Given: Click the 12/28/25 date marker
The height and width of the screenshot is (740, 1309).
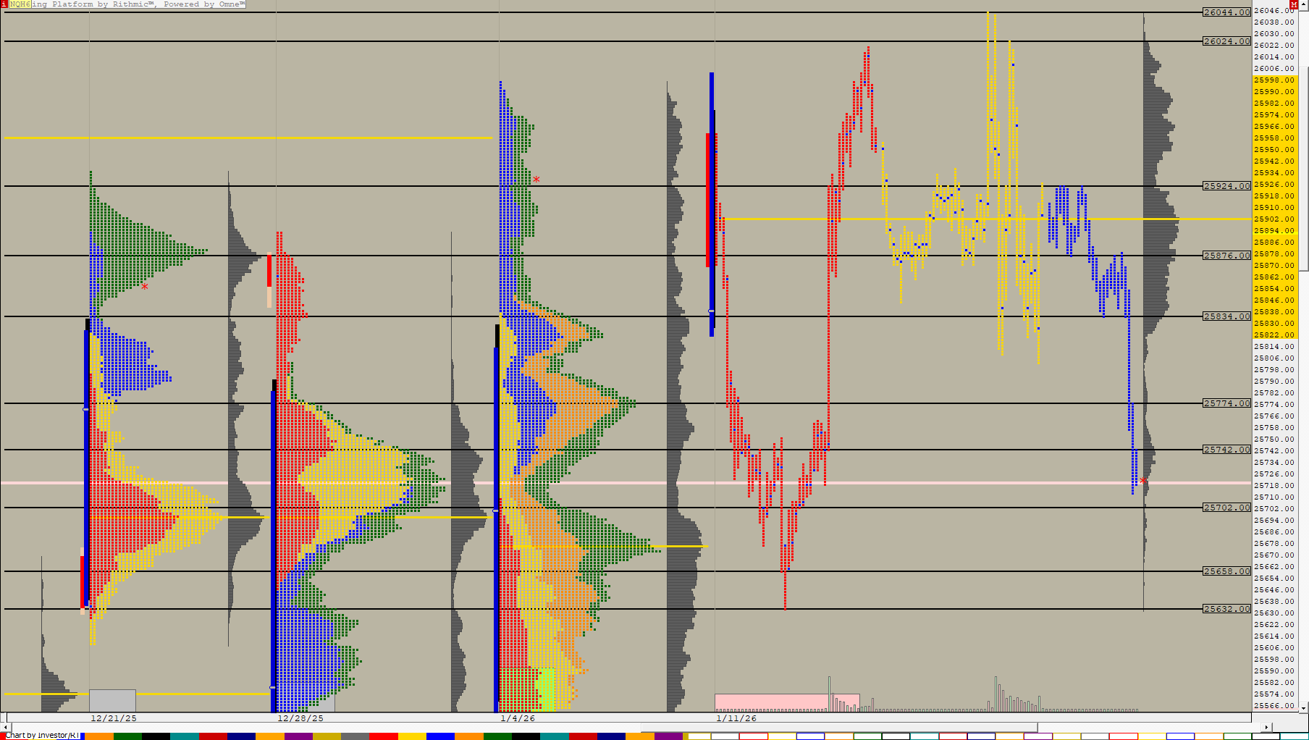Looking at the screenshot, I should coord(300,718).
